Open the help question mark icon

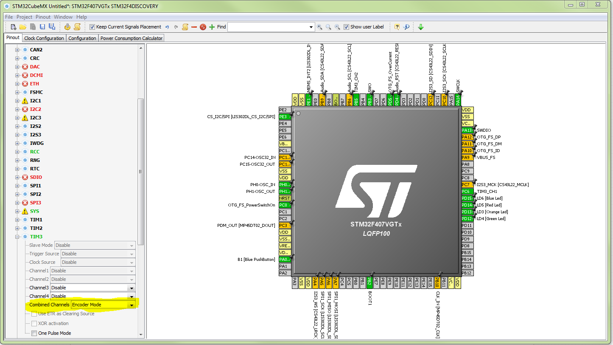tap(397, 27)
